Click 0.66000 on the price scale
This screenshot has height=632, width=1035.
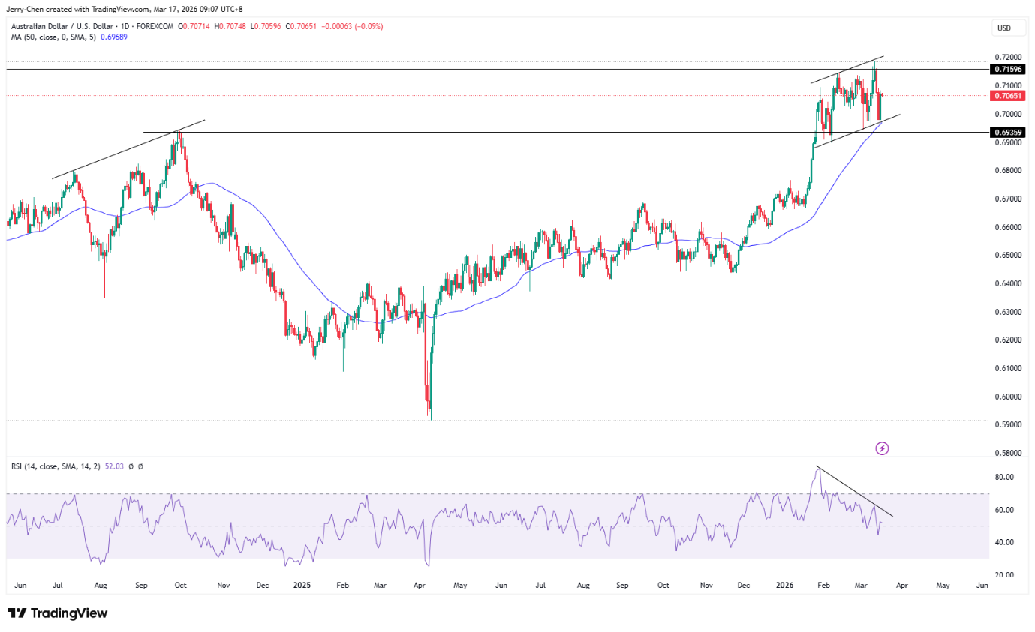[1007, 227]
